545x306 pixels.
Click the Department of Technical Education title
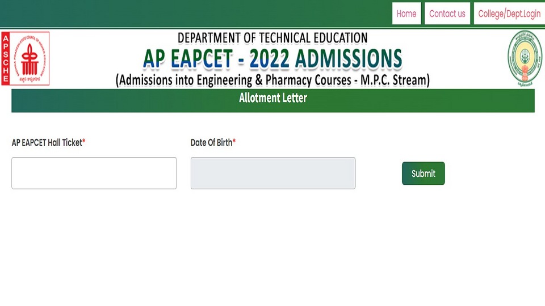tap(272, 38)
